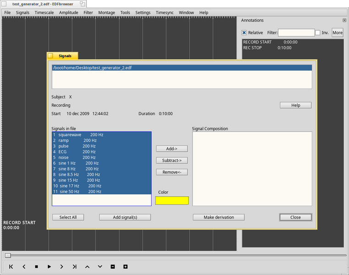Start playback with the play icon

pyautogui.click(x=49, y=267)
